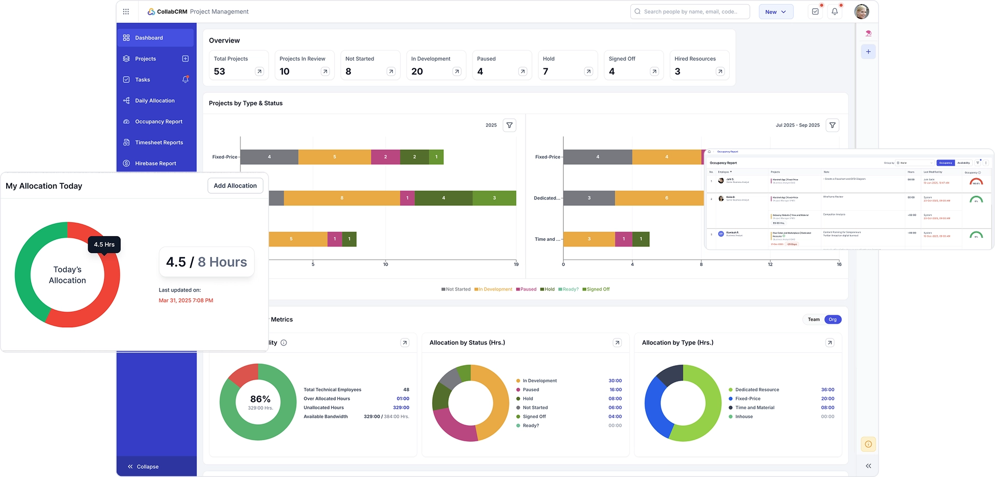
Task: Open the app launcher grid icon
Action: 126,11
